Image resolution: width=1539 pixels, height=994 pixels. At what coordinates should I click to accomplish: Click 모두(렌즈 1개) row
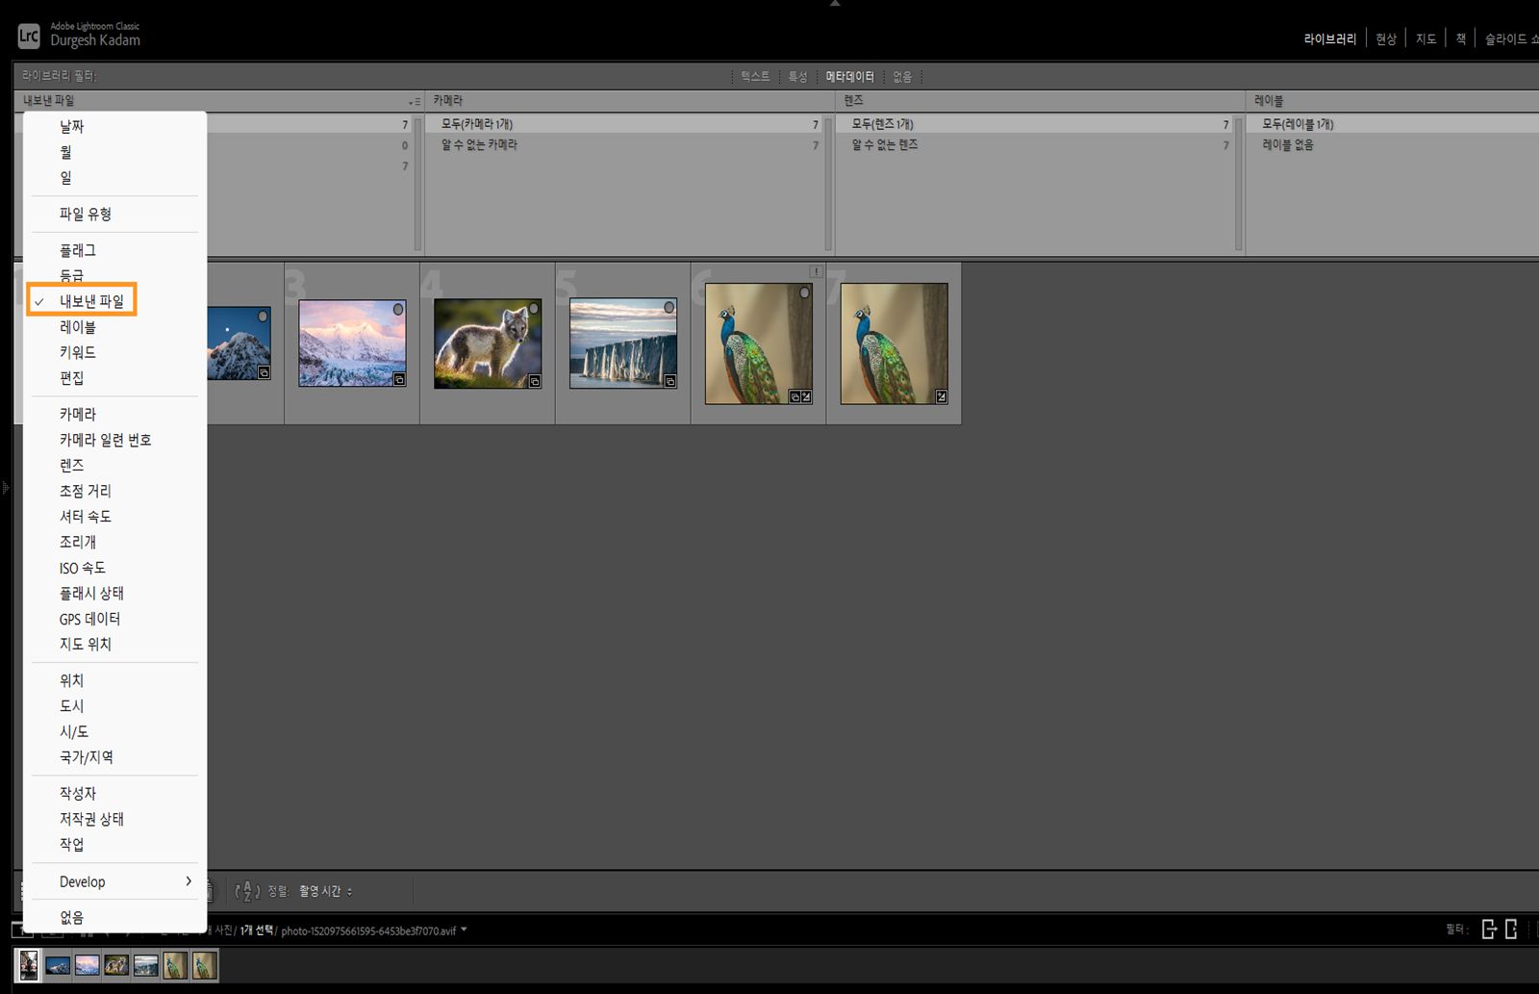(x=1035, y=124)
